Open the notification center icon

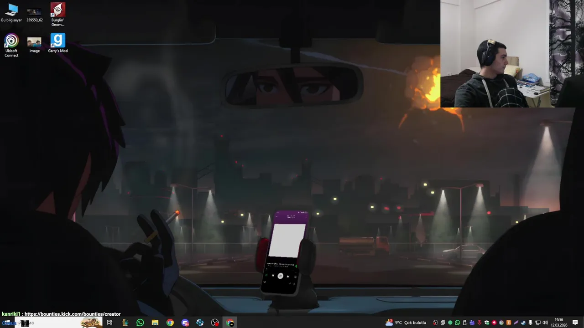(x=575, y=323)
